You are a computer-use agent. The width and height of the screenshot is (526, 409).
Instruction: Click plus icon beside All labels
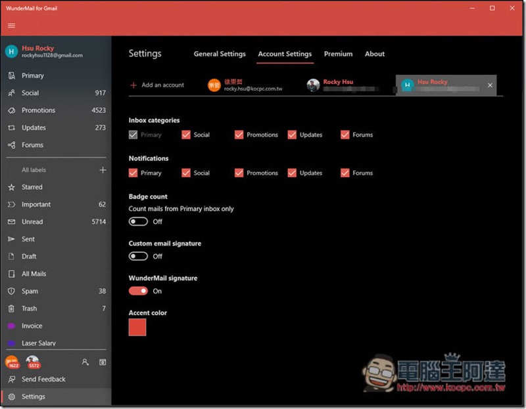click(x=103, y=170)
